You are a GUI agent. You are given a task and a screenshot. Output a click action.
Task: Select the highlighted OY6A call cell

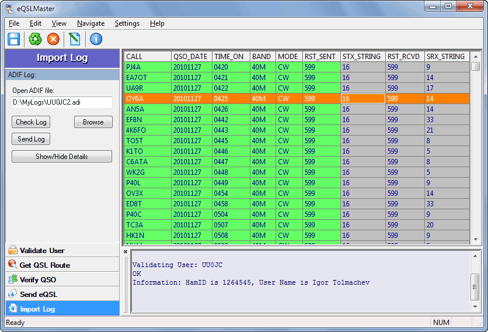click(148, 99)
